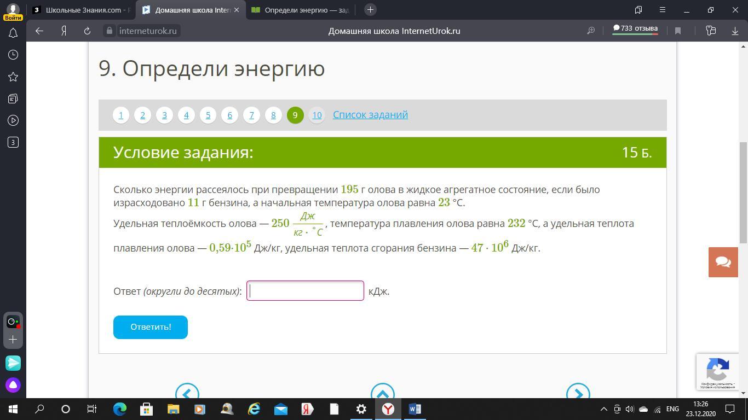Go to task number 10
The image size is (748, 420).
317,115
